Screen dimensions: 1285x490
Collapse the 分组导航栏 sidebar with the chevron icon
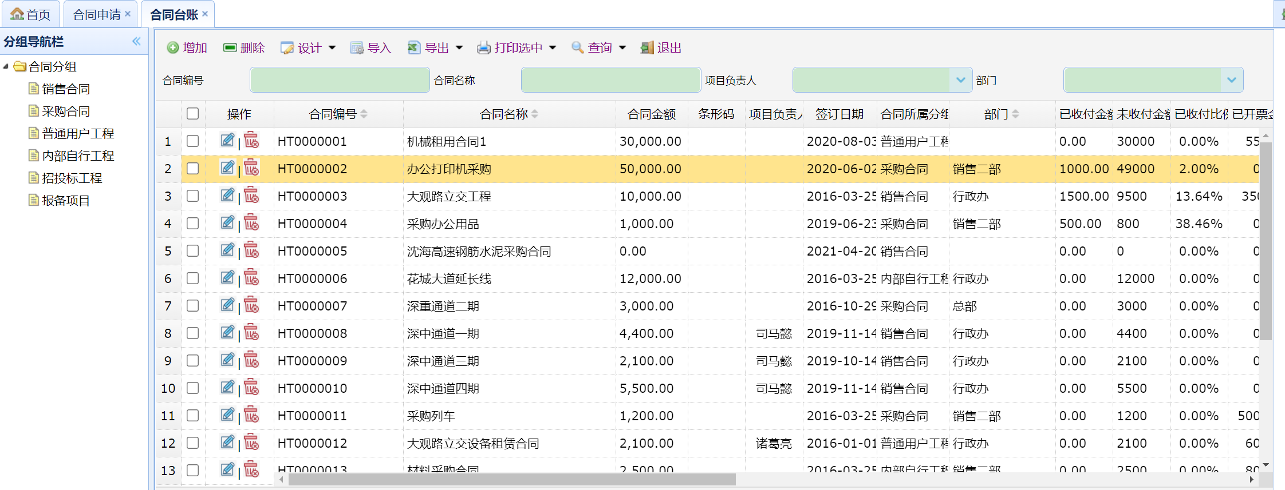click(136, 41)
